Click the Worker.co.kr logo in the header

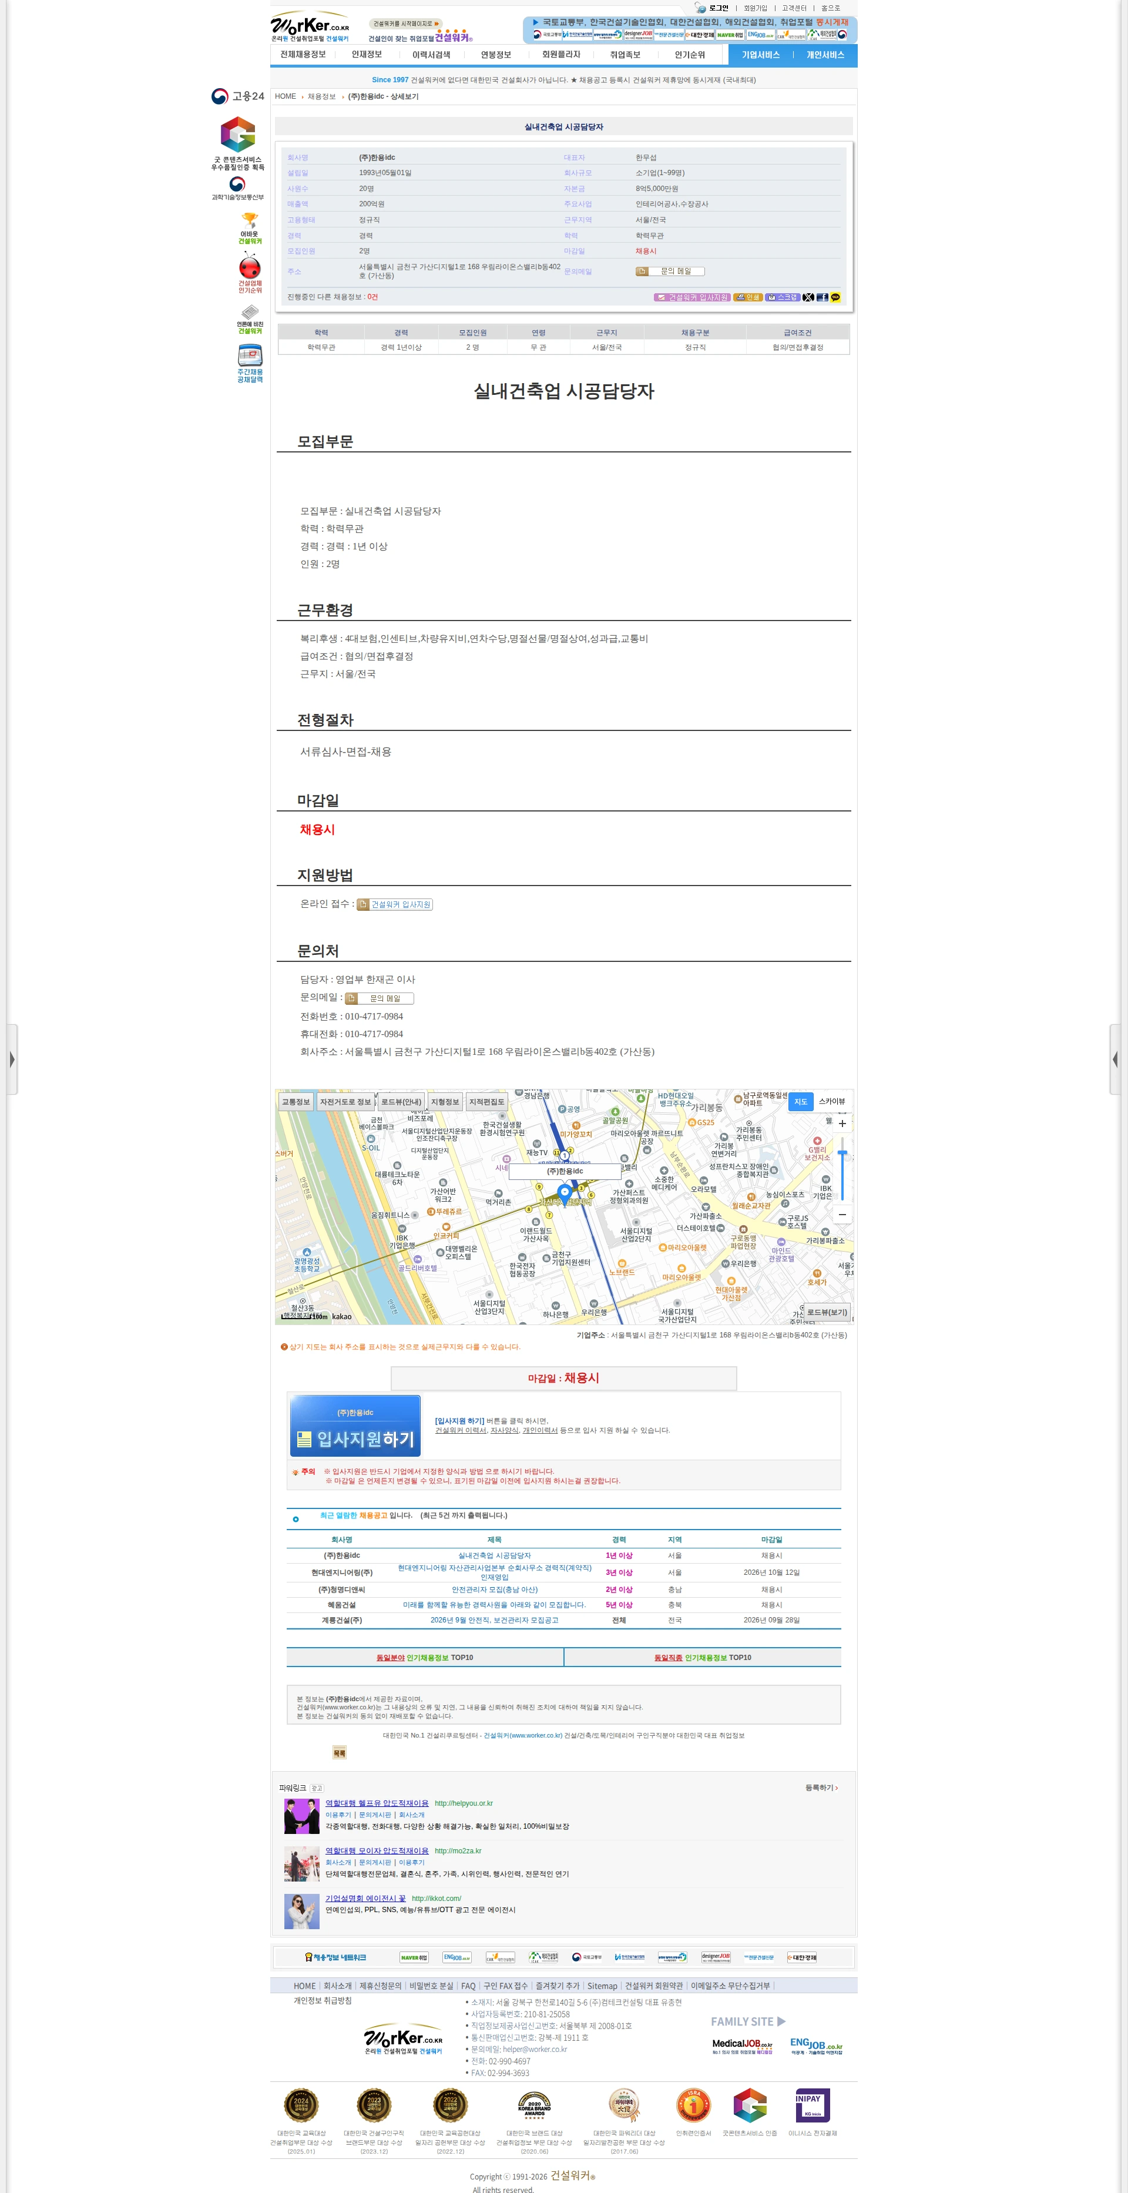311,26
